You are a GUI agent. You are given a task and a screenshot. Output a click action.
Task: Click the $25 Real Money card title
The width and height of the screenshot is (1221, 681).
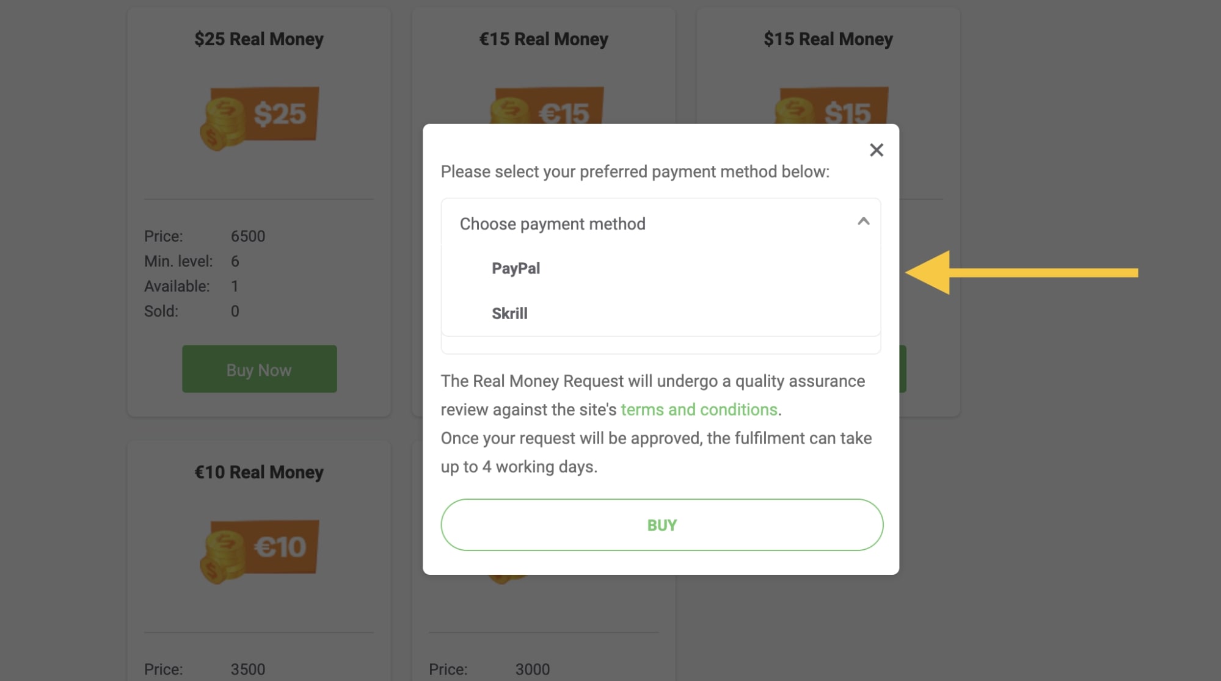[x=259, y=38]
